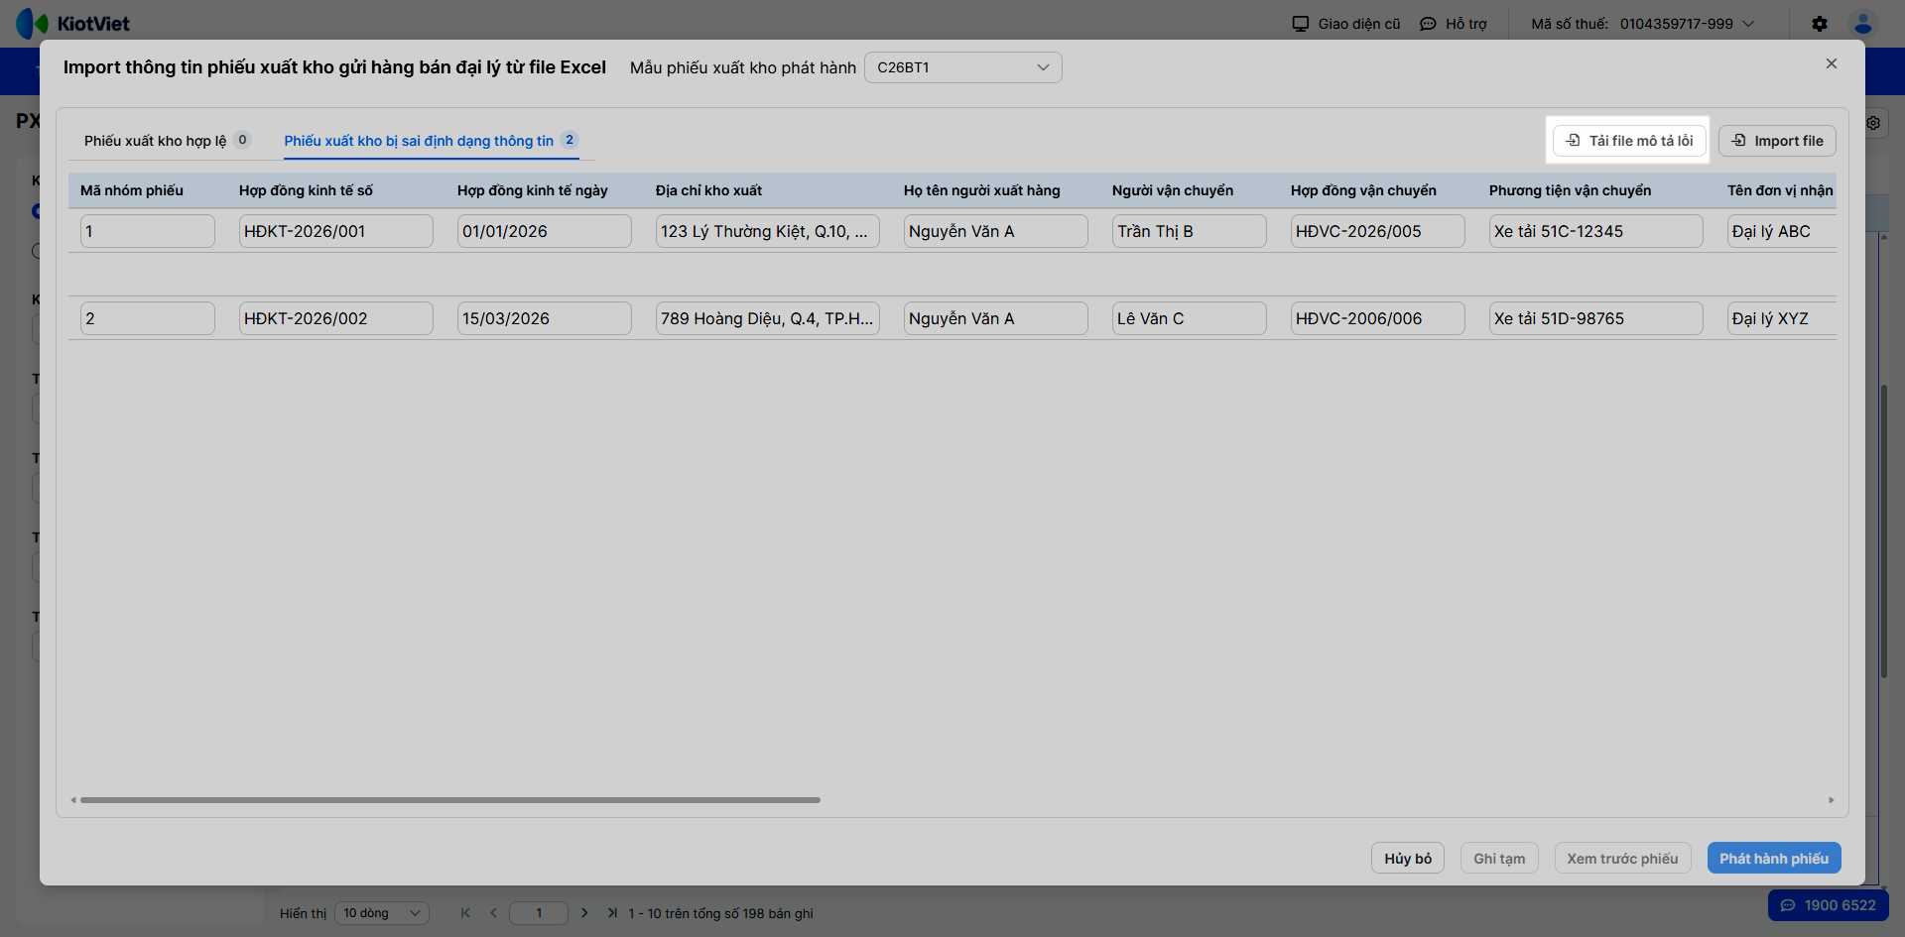Edit the 15/03/2026 contract date field
The height and width of the screenshot is (937, 1905).
pyautogui.click(x=545, y=318)
